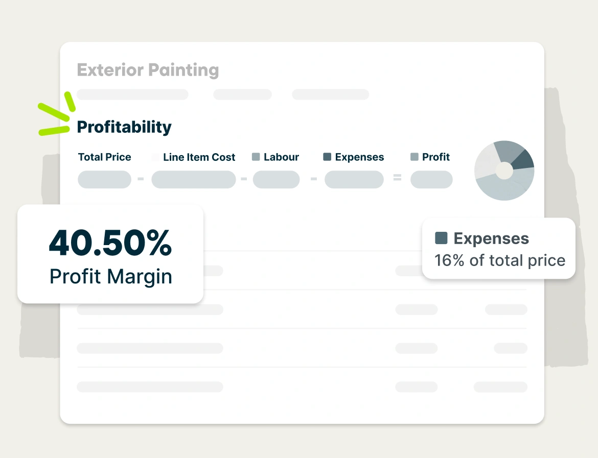Select the Expenses value field
Screen dimensions: 598x458
[x=354, y=179]
